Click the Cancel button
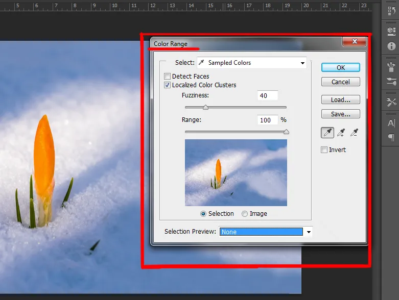399x300 pixels. coord(340,82)
